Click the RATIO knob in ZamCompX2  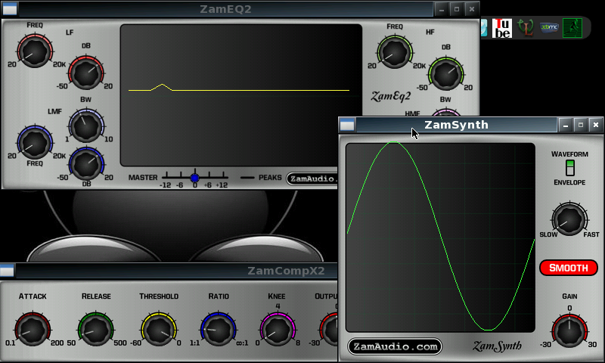[x=219, y=329]
